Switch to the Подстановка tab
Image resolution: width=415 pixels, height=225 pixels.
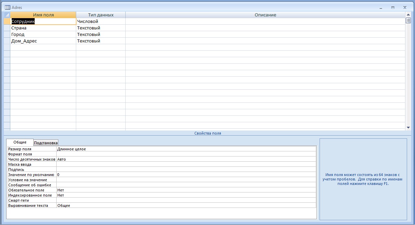[46, 143]
